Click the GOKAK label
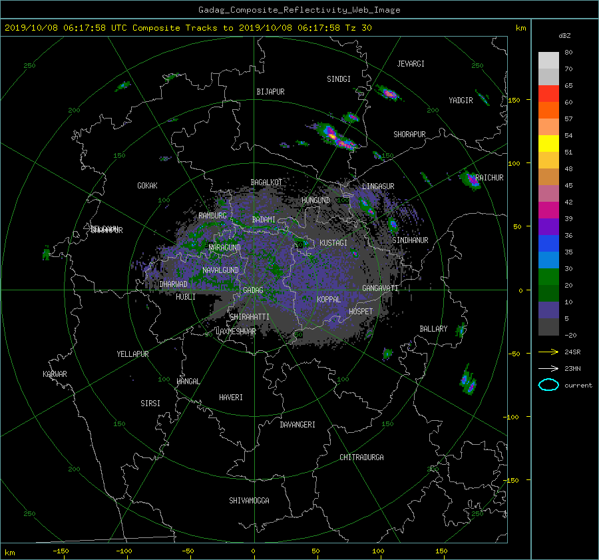599x560 pixels. click(x=148, y=186)
